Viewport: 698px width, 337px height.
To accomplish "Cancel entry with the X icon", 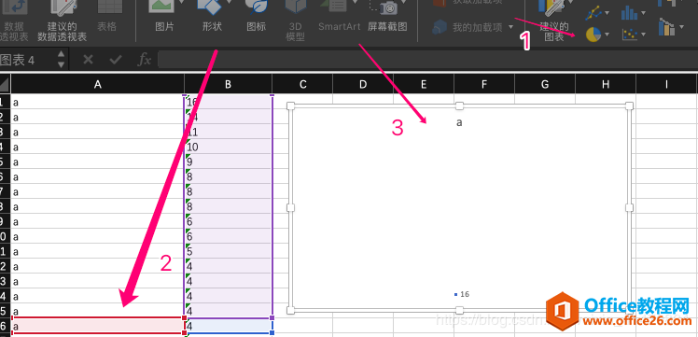I will tap(88, 59).
